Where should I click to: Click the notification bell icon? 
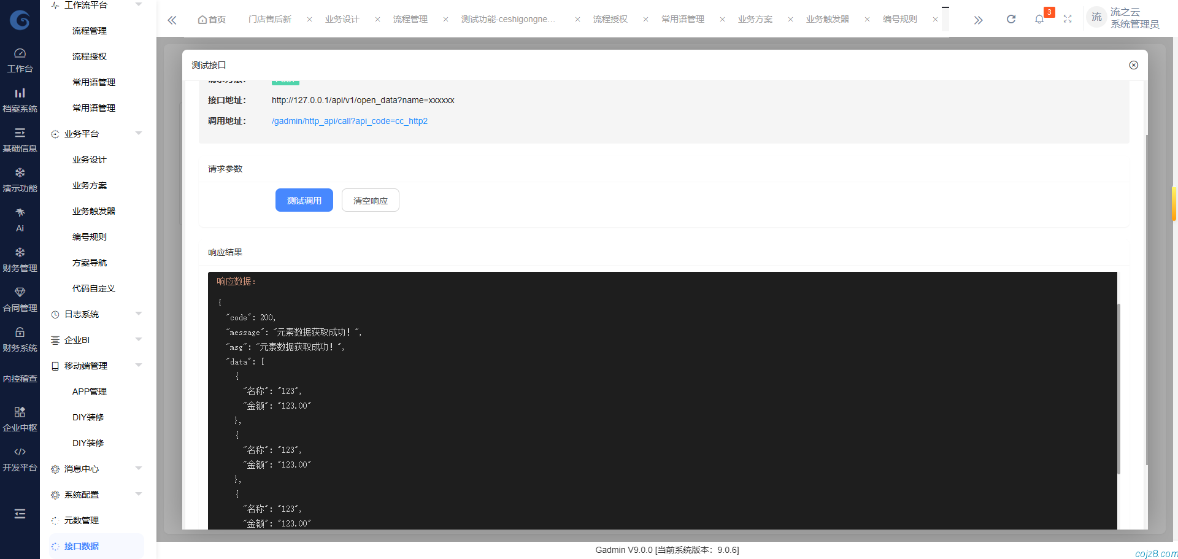point(1039,18)
